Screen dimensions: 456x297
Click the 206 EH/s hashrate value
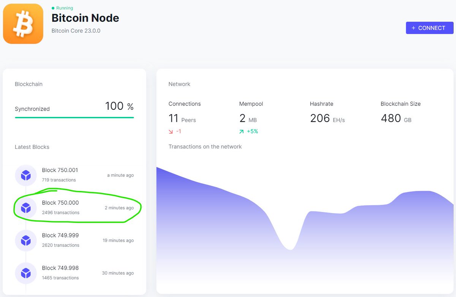(328, 118)
